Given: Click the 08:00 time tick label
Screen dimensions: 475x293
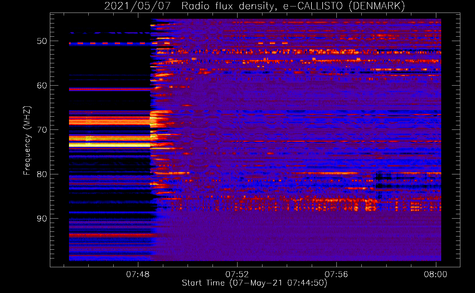Looking at the screenshot, I should pos(436,275).
